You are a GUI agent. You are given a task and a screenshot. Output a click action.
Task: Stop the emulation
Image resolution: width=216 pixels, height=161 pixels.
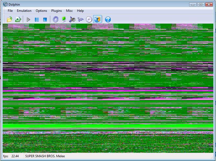45,20
